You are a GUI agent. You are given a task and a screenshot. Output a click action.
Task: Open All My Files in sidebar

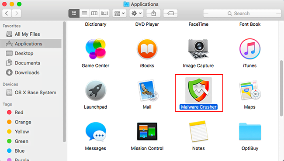(x=31, y=34)
